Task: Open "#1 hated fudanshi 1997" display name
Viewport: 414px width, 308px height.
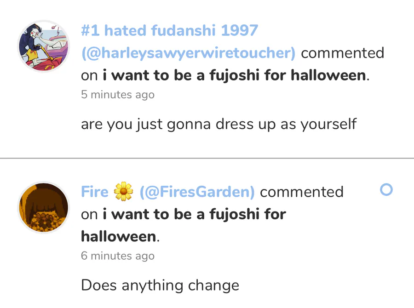Action: [169, 30]
